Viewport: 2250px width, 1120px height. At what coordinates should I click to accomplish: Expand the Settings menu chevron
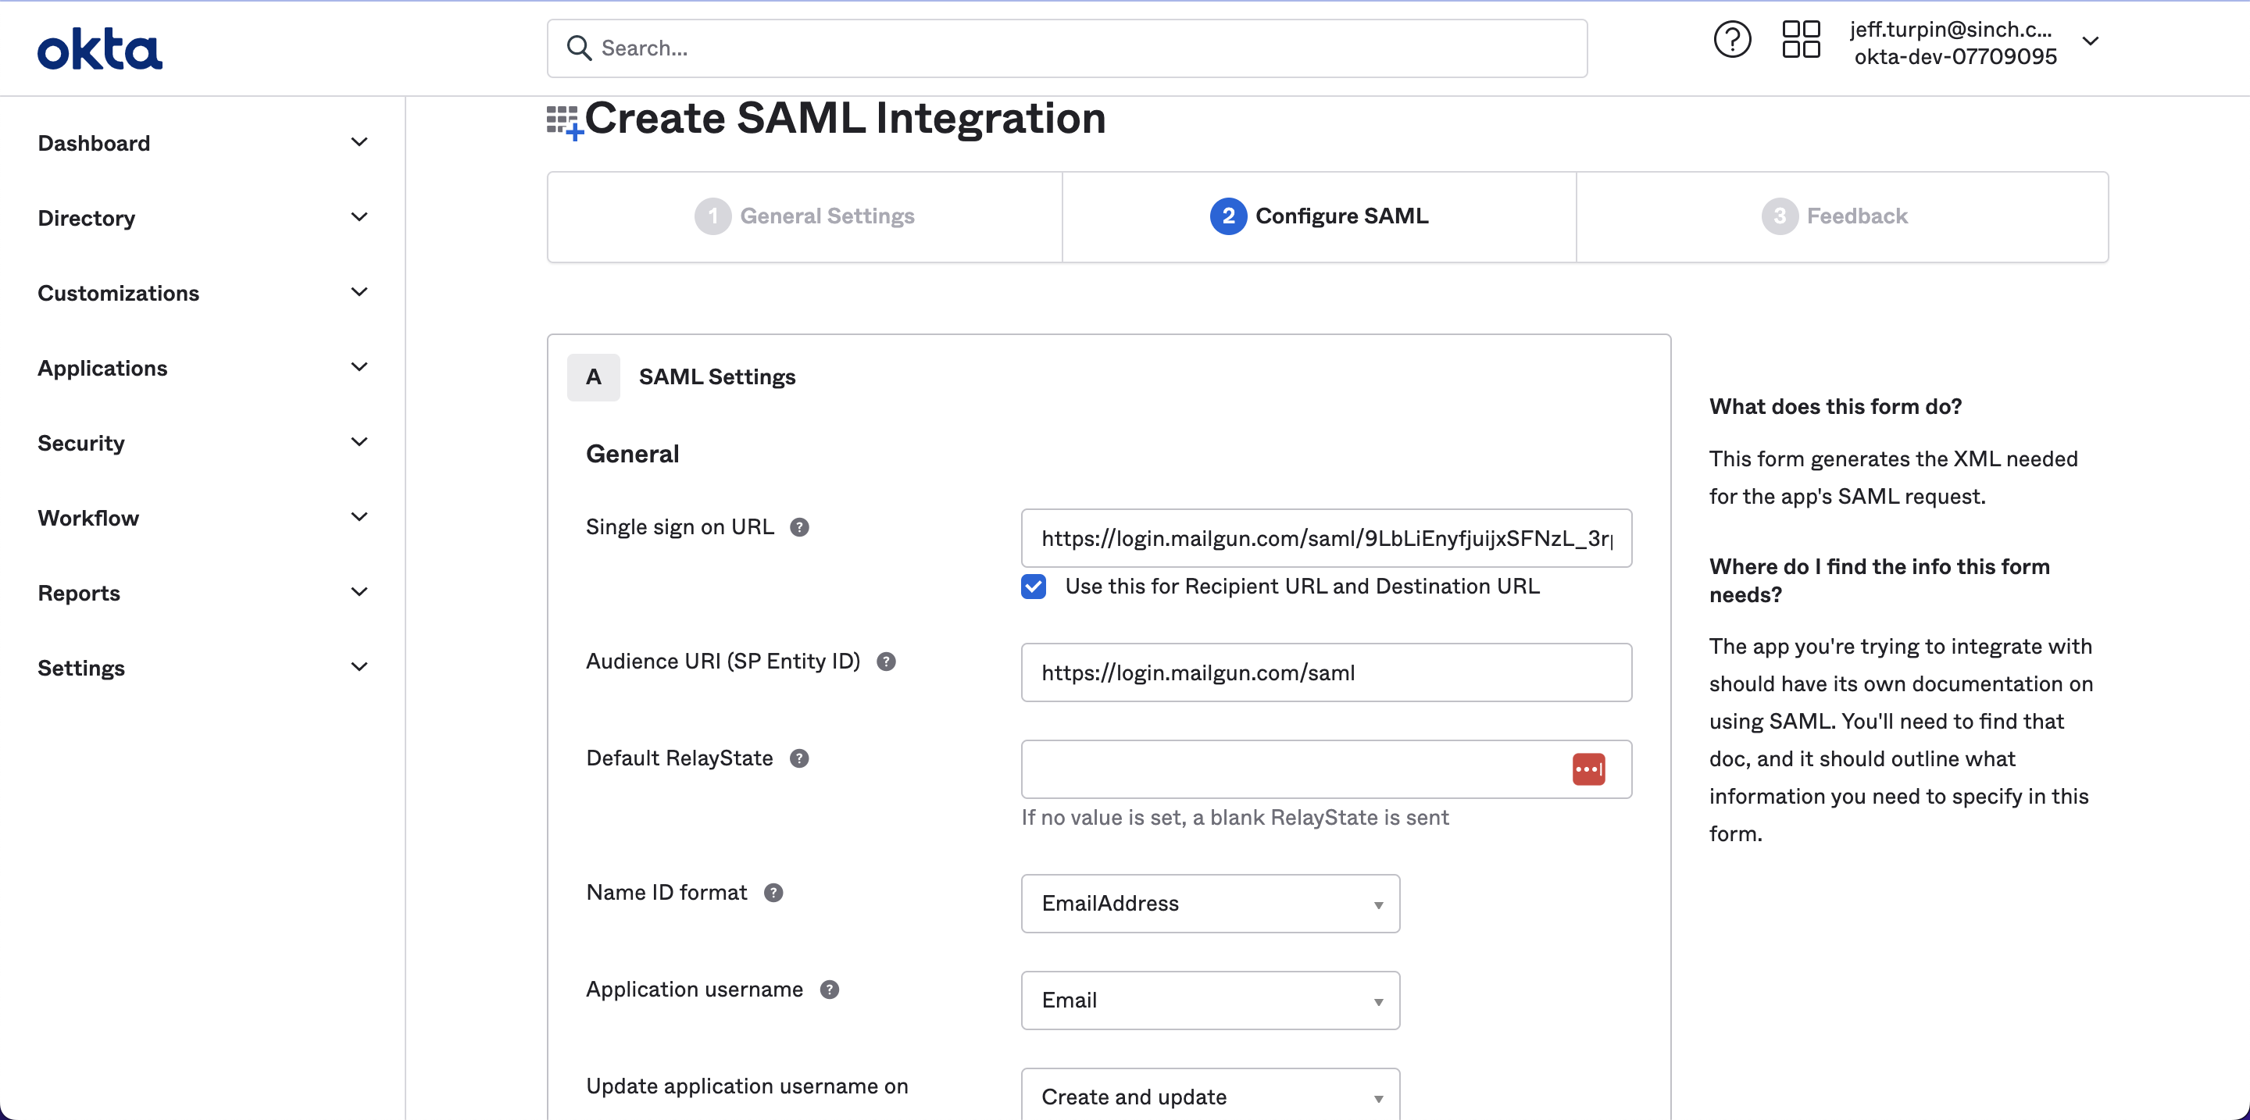click(x=359, y=668)
